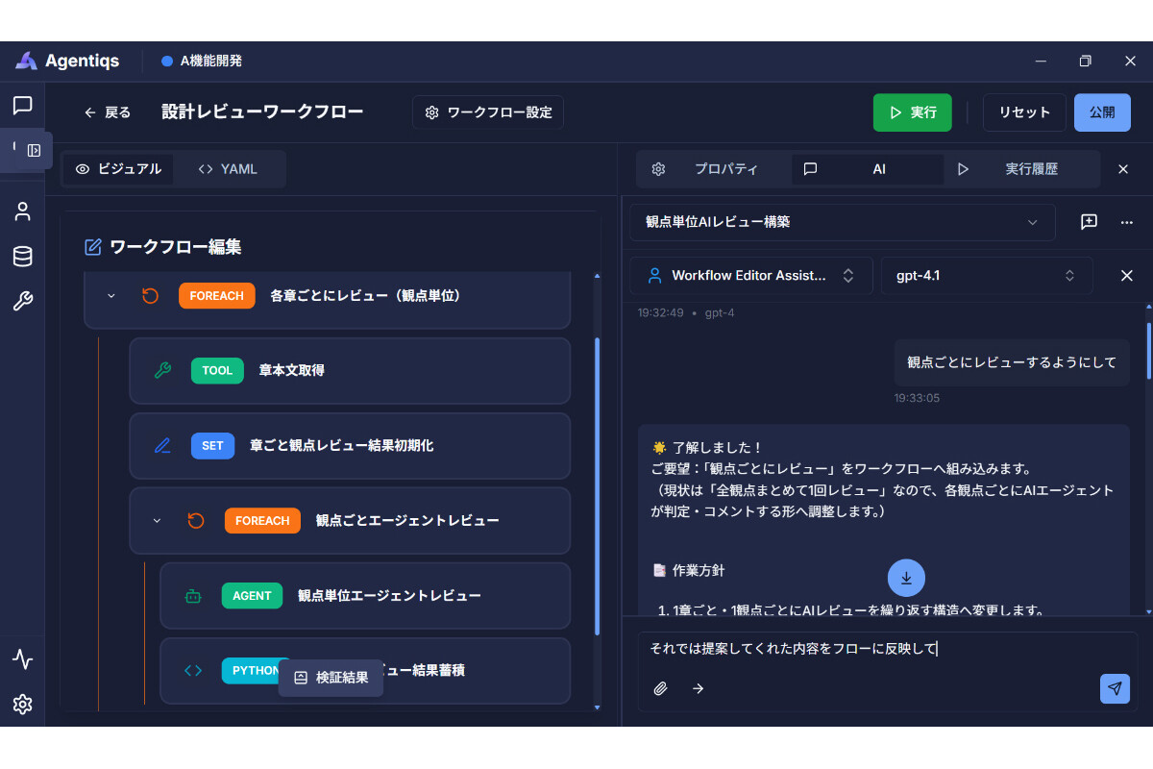Select the database icon in the left sidebar

(x=22, y=256)
